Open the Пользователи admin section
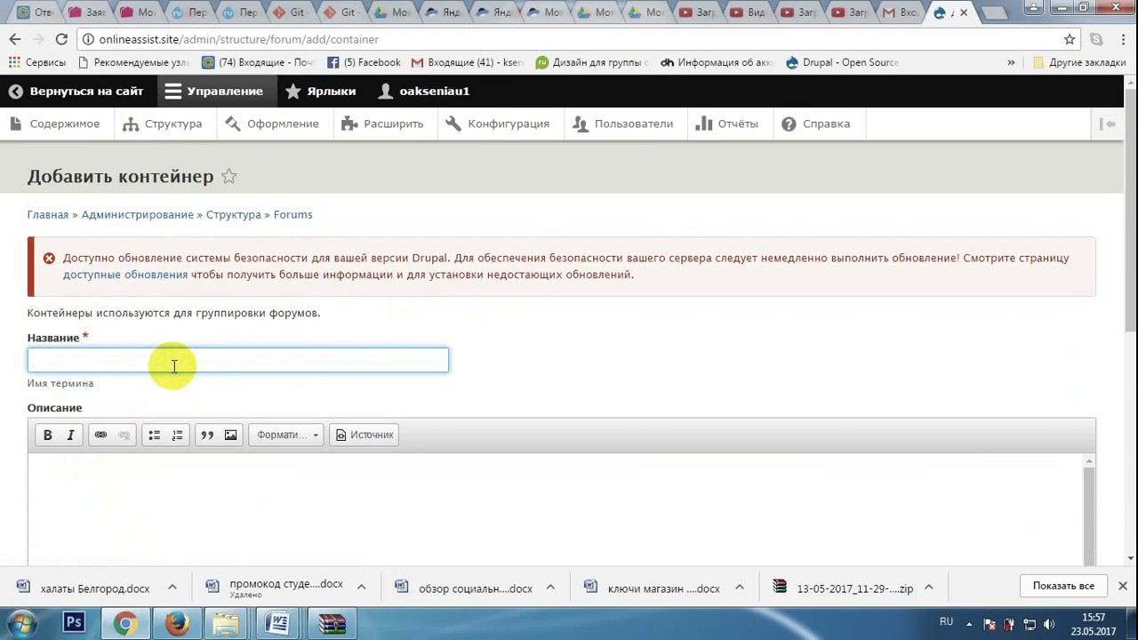Viewport: 1138px width, 640px height. click(623, 124)
